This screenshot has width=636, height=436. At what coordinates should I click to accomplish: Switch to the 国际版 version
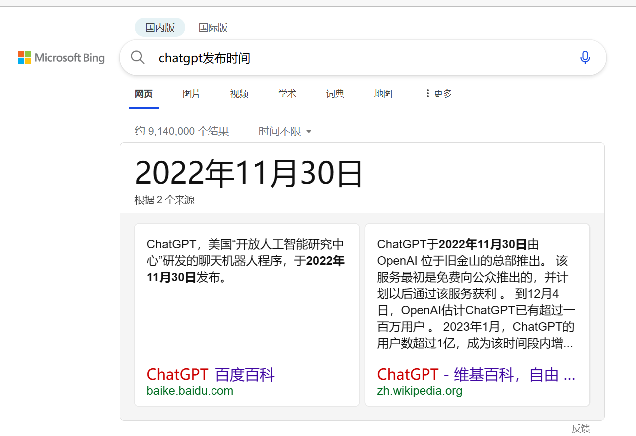pos(212,28)
